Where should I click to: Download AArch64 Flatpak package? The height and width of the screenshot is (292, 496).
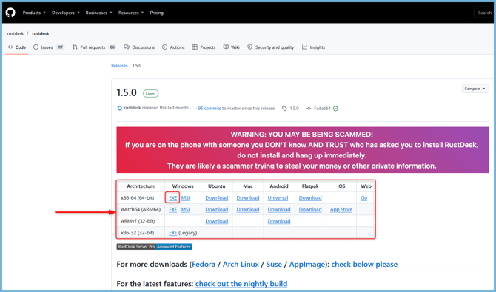(x=310, y=209)
